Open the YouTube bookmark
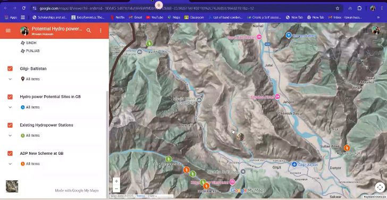 (155, 17)
